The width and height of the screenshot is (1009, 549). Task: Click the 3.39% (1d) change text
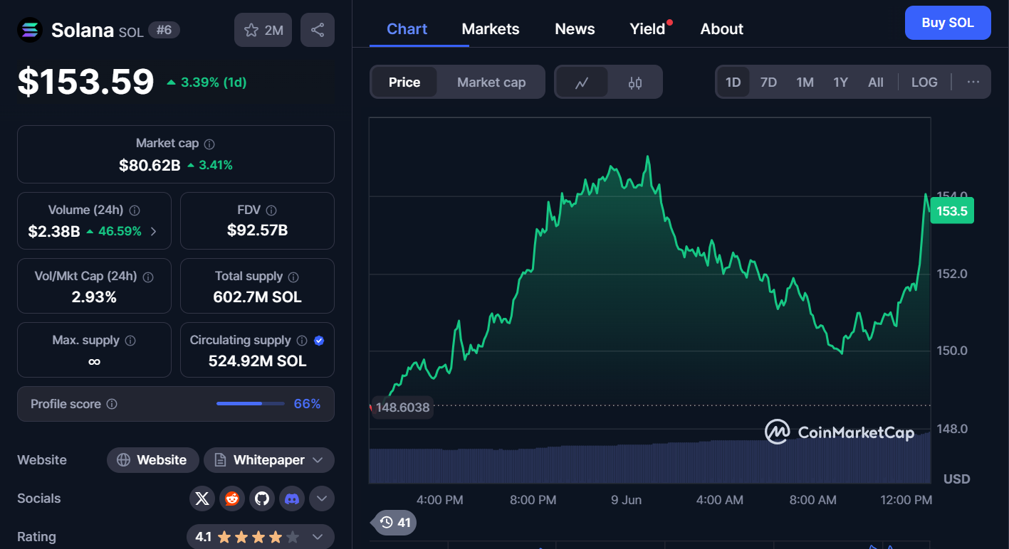214,82
